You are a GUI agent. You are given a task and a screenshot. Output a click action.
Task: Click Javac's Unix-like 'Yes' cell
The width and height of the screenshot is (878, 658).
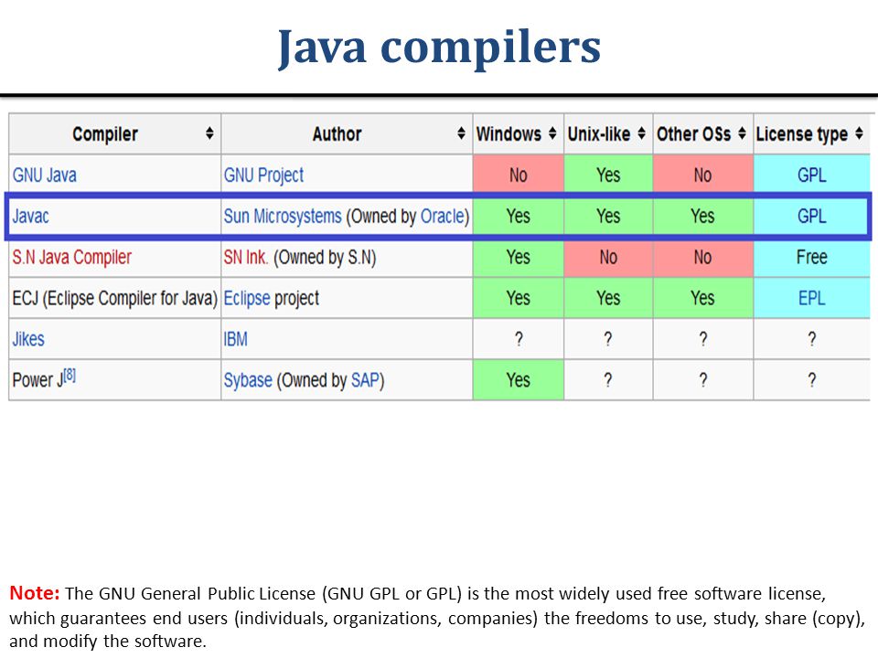[608, 216]
